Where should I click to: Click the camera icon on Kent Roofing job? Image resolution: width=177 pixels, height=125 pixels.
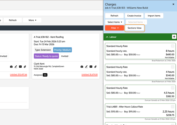coord(82,67)
